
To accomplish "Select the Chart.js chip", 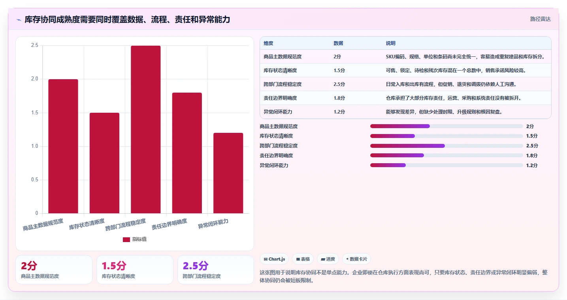I will (x=274, y=259).
